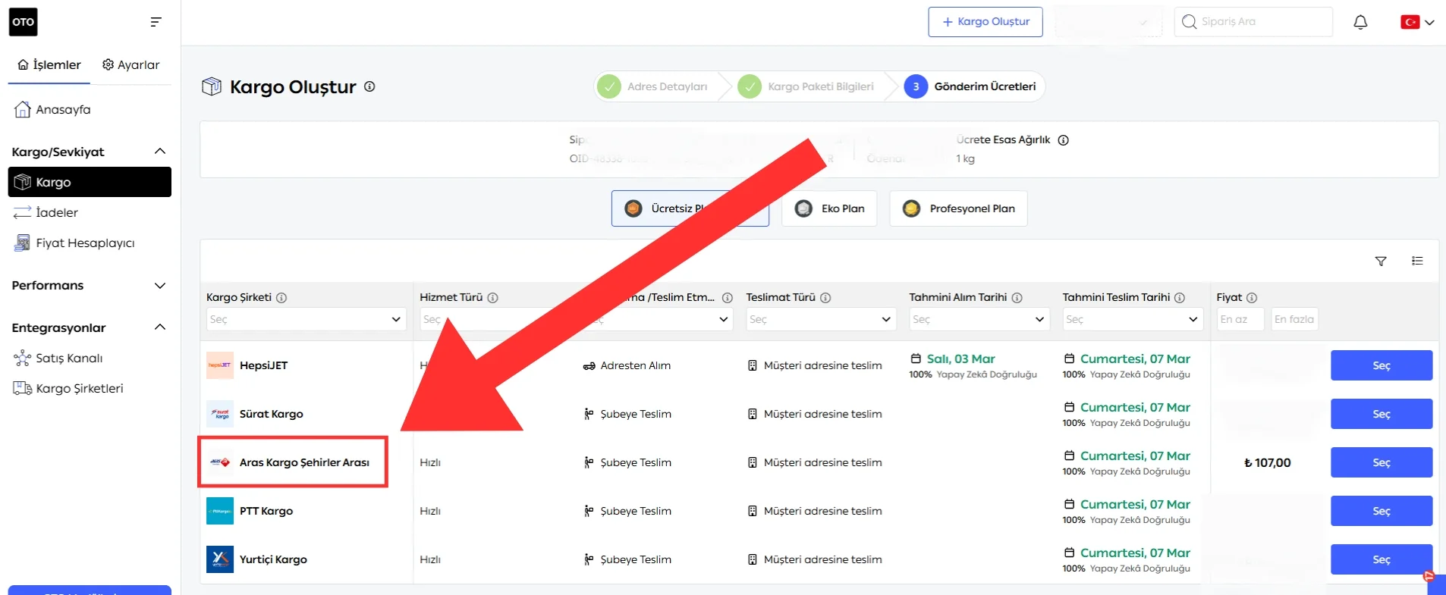Switch to the Ayarlar tab
Viewport: 1446px width, 595px height.
tap(131, 65)
